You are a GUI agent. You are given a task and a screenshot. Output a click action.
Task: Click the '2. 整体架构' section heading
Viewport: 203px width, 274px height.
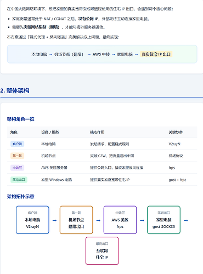pos(15,90)
